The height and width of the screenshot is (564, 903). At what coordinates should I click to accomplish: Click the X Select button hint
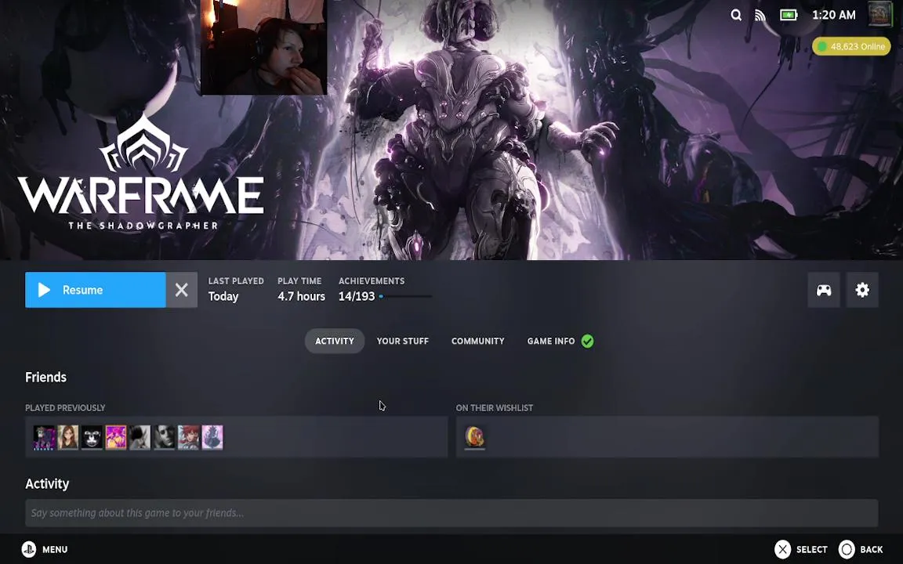click(x=801, y=550)
